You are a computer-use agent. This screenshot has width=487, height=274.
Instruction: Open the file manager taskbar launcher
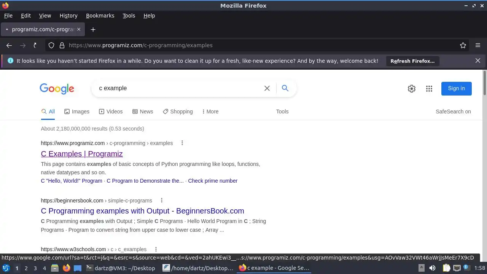pos(55,268)
